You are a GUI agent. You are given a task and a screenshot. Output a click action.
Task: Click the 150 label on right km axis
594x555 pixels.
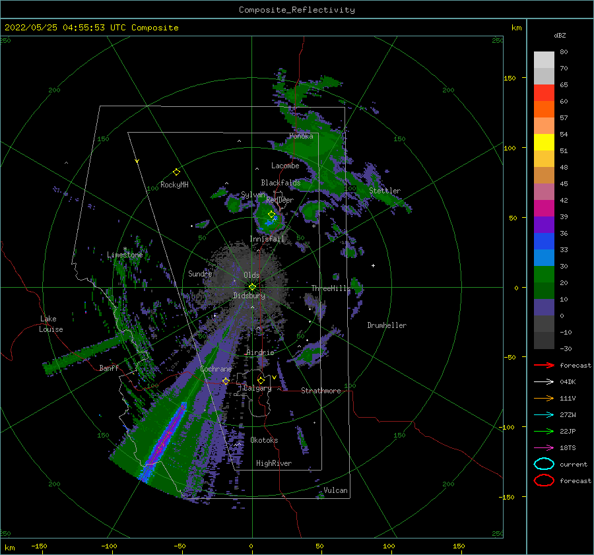coord(510,78)
